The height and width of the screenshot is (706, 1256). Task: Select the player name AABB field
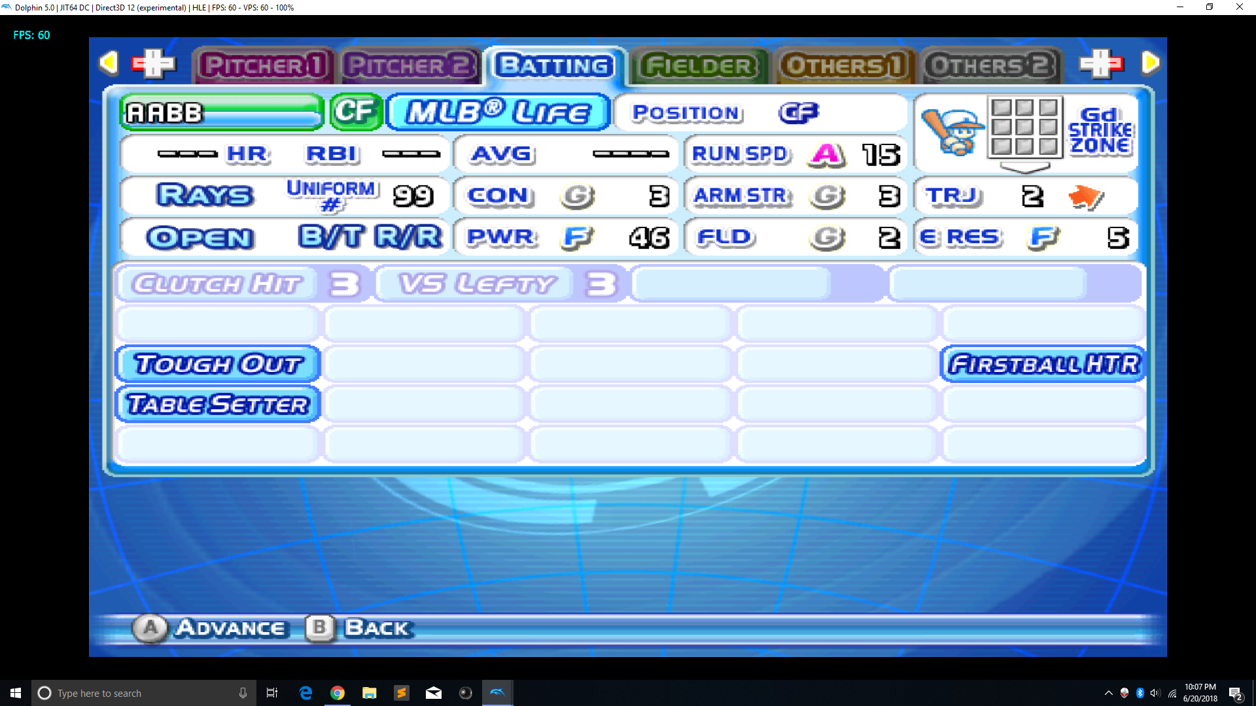(222, 112)
